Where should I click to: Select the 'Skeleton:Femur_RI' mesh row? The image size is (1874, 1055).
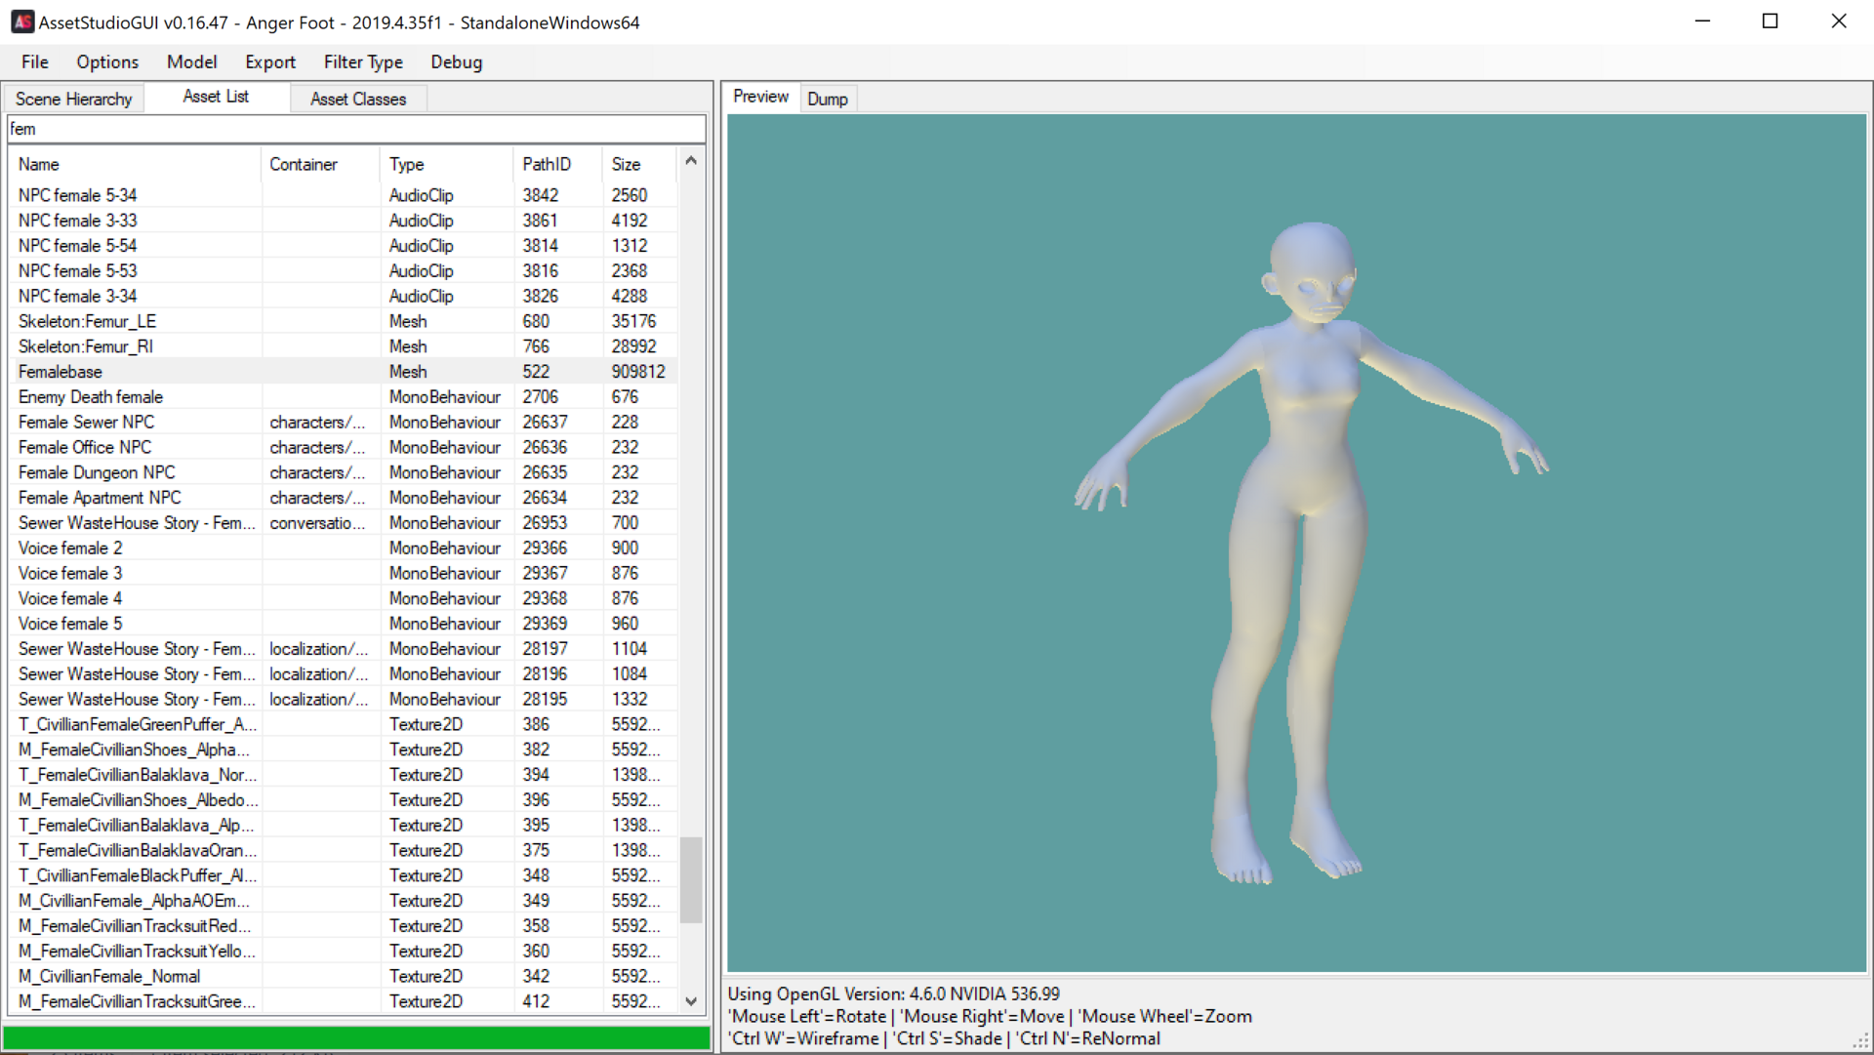coord(343,346)
